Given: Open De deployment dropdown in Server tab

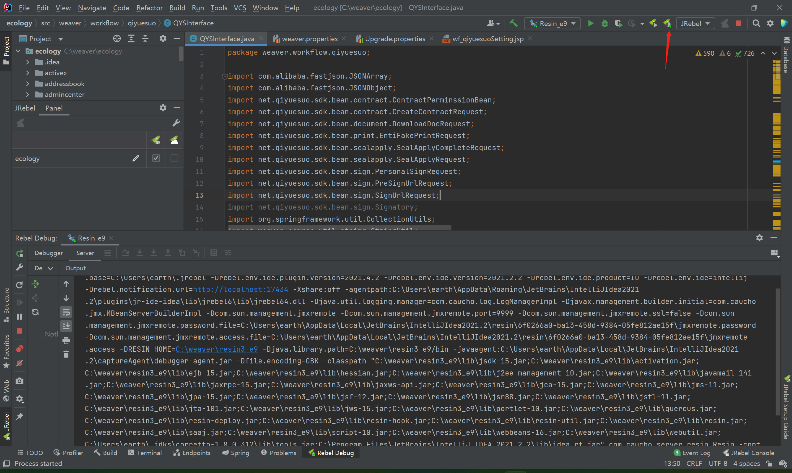Looking at the screenshot, I should pyautogui.click(x=44, y=268).
